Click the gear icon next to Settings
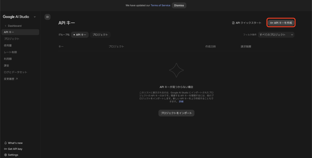 (5, 155)
